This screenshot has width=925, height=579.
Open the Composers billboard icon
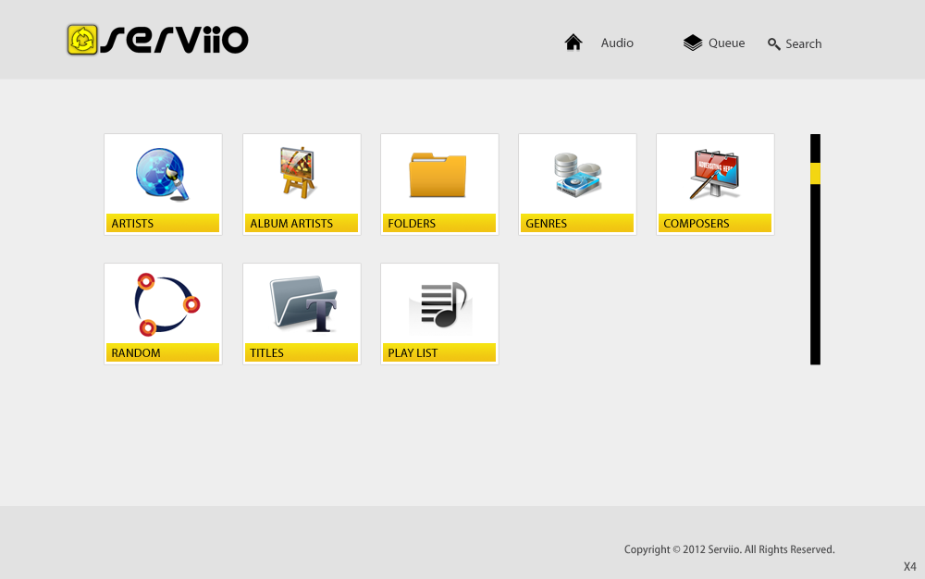(x=714, y=174)
